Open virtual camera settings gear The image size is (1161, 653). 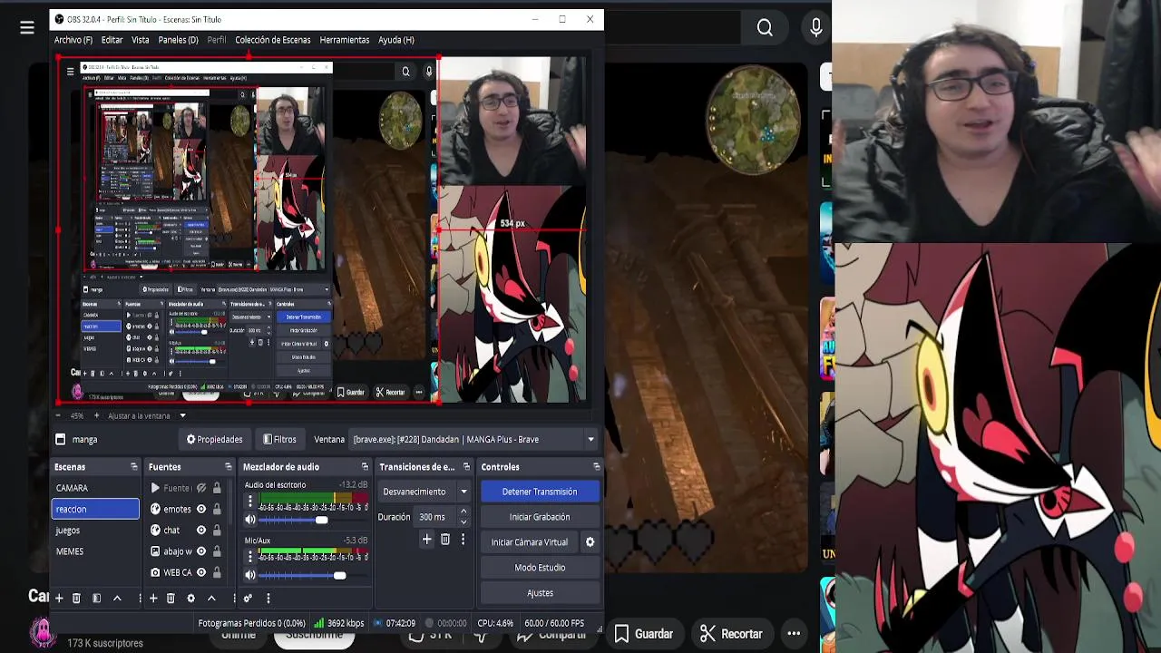[590, 542]
